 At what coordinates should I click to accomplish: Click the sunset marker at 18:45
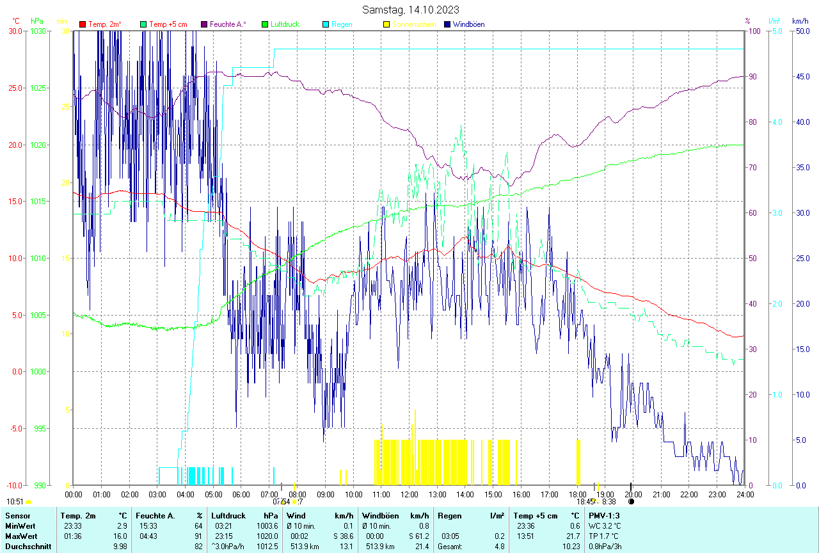593,501
